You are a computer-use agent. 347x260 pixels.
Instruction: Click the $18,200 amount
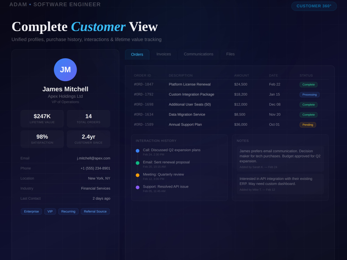click(x=240, y=94)
